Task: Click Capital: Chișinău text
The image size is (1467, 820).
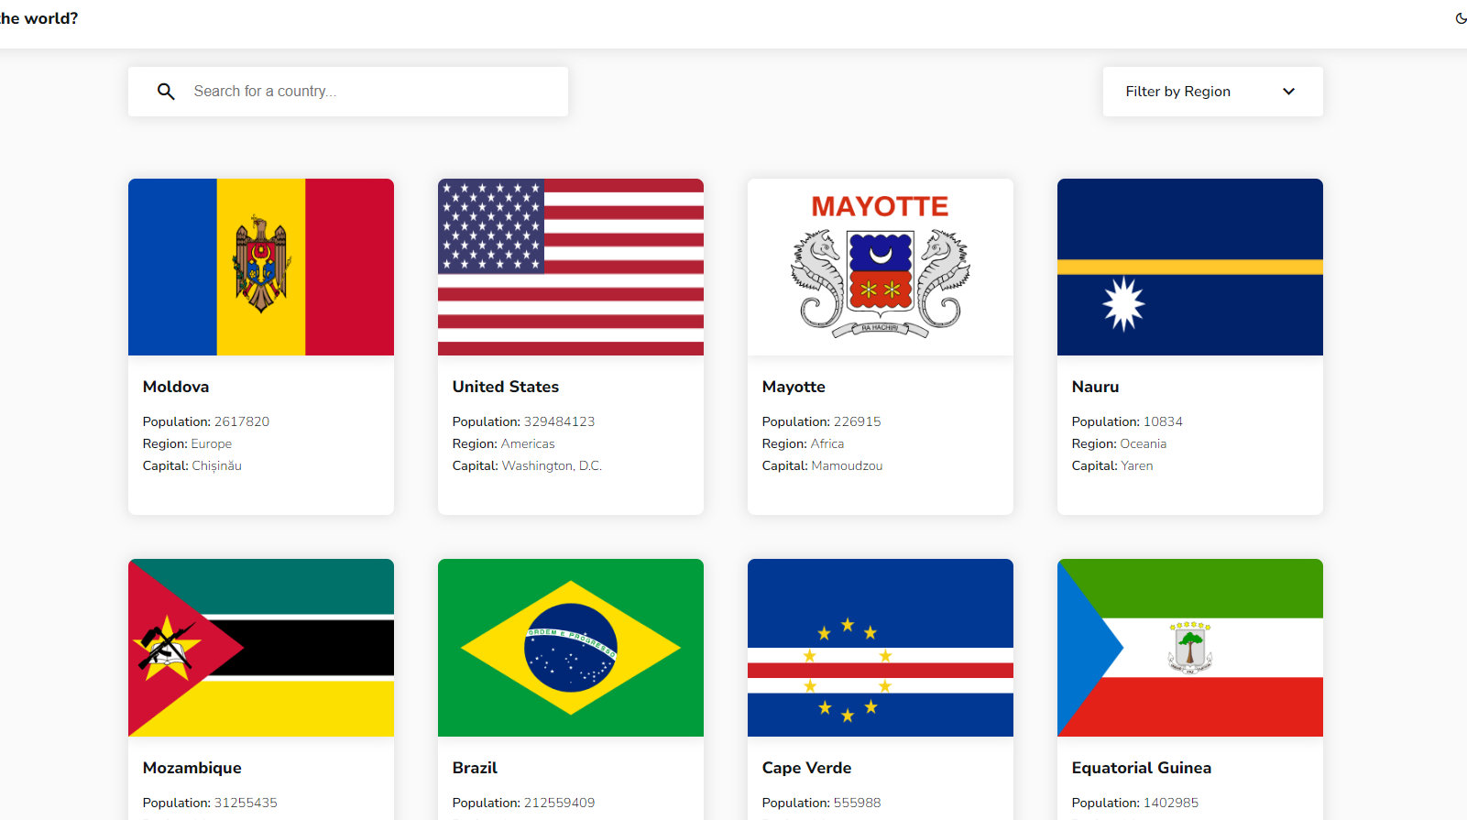Action: [x=192, y=465]
